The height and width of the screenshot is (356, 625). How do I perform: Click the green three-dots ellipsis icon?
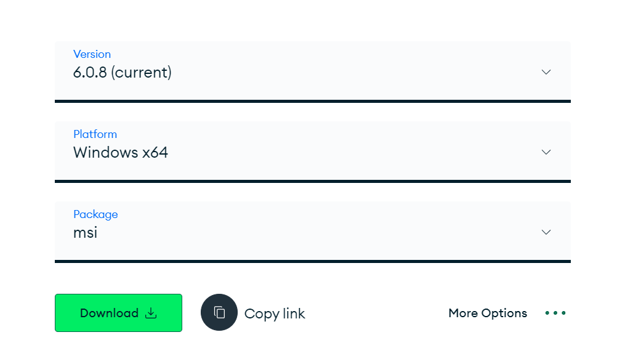click(555, 313)
